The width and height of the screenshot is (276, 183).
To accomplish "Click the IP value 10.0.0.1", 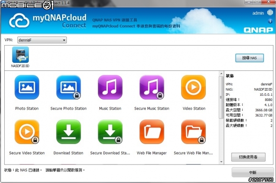I will click(x=266, y=95).
